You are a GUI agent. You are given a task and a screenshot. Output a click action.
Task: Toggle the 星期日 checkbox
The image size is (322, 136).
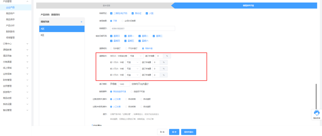pos(111,36)
